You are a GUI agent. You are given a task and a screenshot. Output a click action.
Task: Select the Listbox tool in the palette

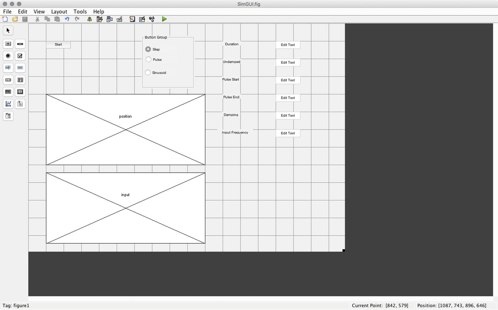[x=20, y=80]
